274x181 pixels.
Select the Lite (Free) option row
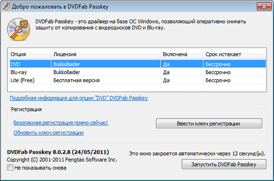click(138, 80)
